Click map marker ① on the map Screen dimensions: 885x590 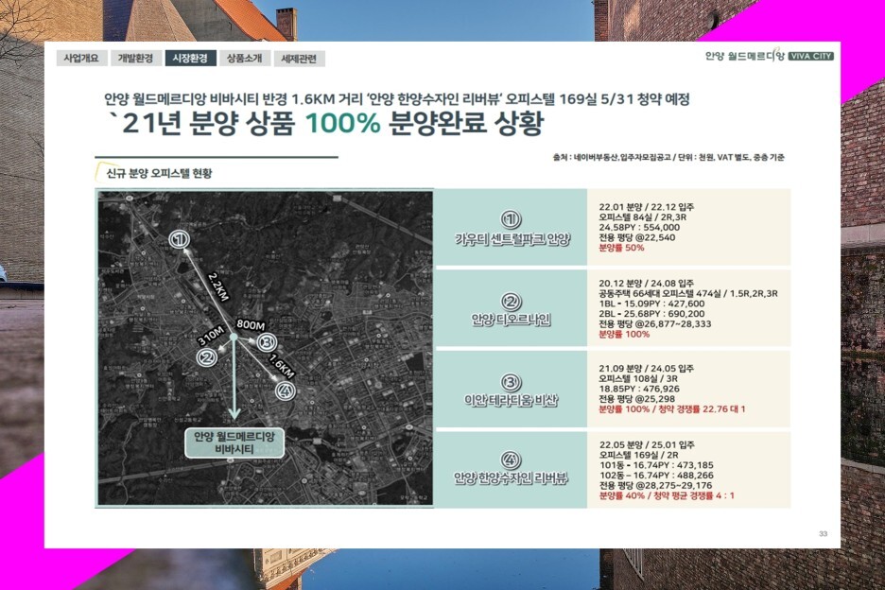[x=180, y=239]
